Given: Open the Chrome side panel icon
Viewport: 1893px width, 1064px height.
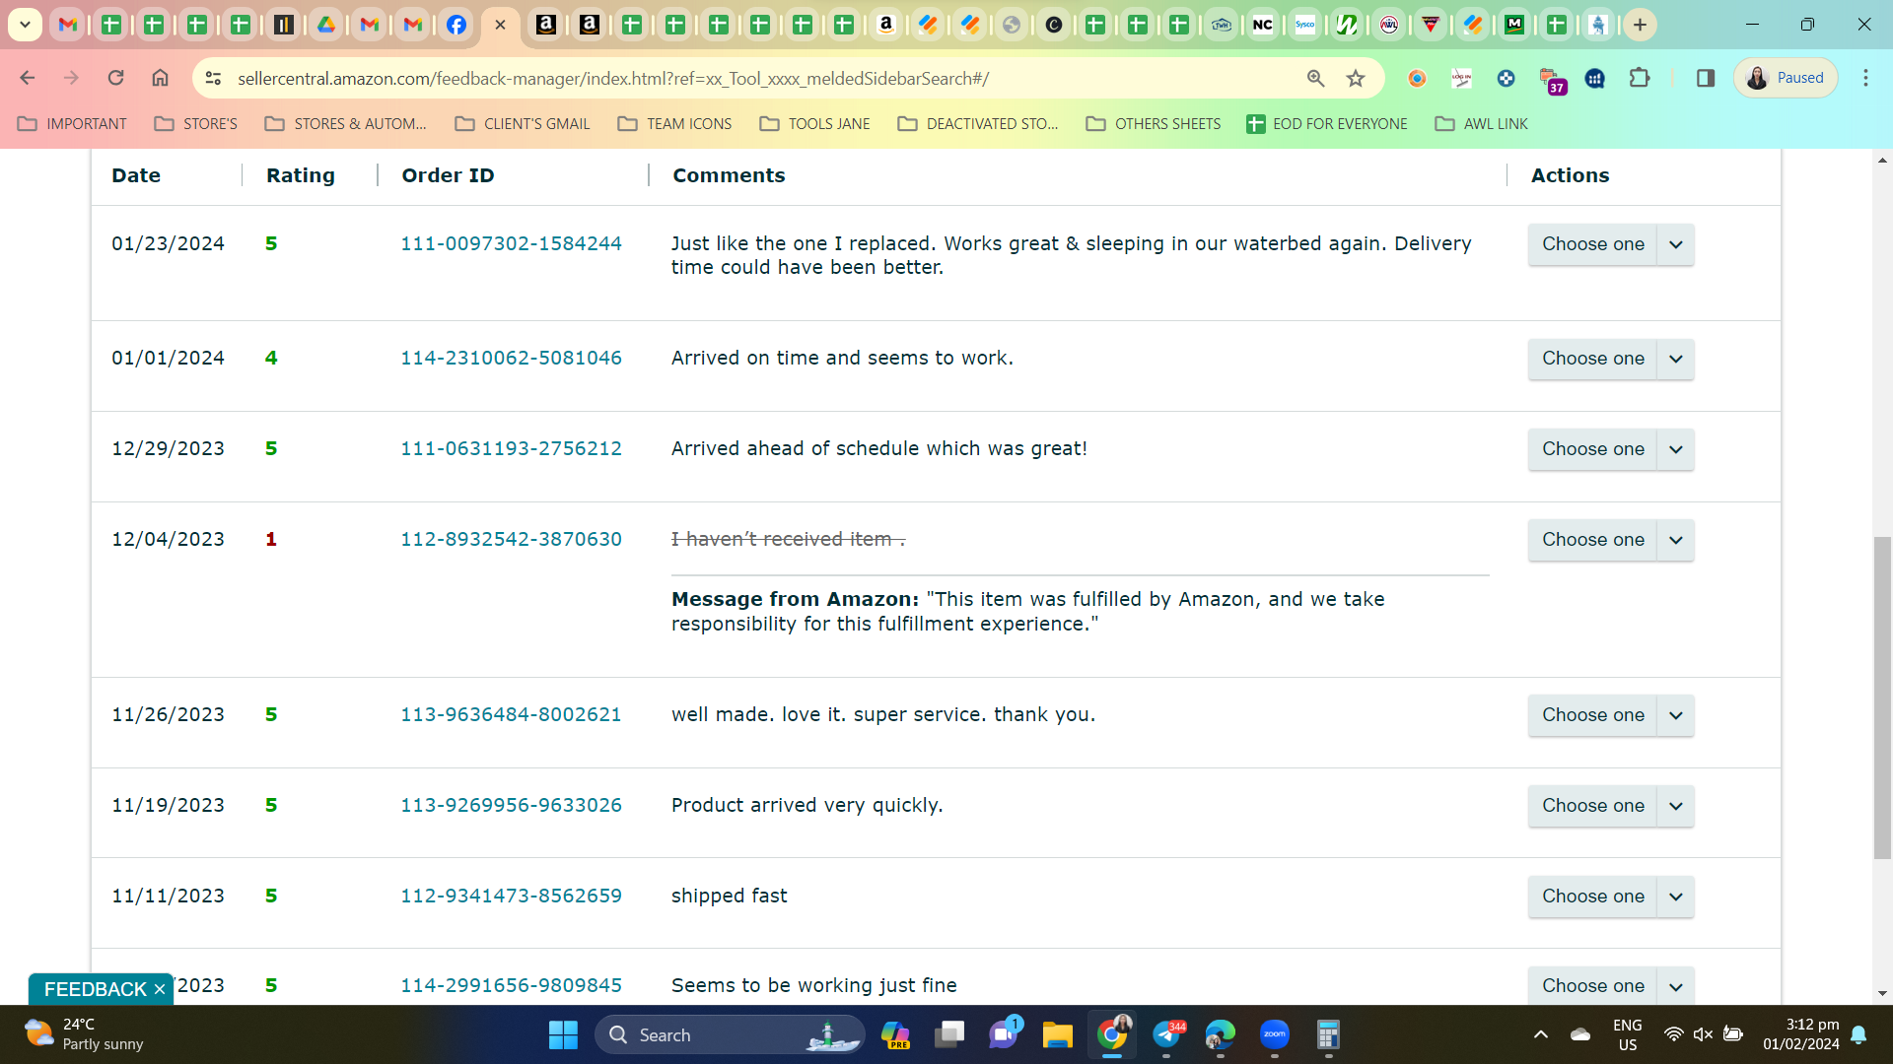Looking at the screenshot, I should click(1706, 78).
